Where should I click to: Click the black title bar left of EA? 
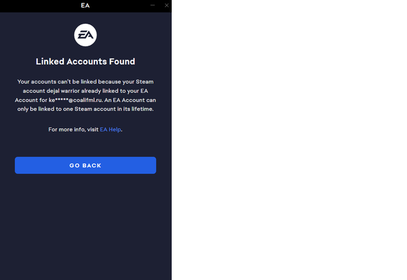(39, 5)
